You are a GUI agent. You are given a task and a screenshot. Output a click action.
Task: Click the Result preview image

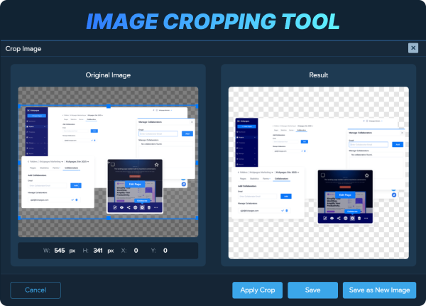pos(318,172)
